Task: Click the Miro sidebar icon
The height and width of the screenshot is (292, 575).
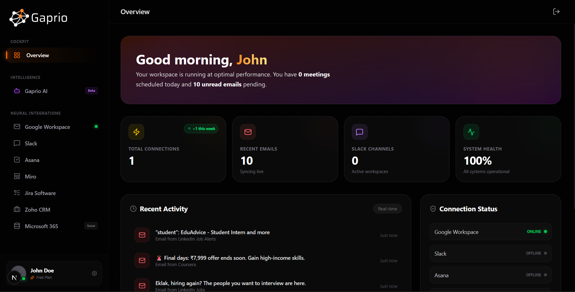Action: coord(17,176)
